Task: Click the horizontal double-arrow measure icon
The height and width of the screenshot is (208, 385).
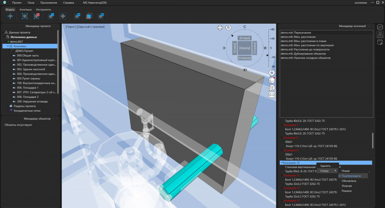Action: (x=272, y=95)
